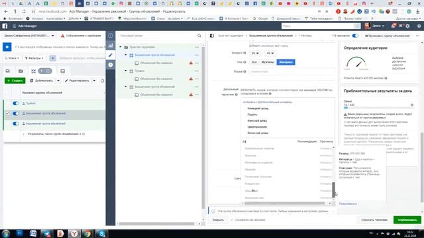The height and width of the screenshot is (238, 424).
Task: Click the refresh icon next to Редактировать
Action: point(102,81)
